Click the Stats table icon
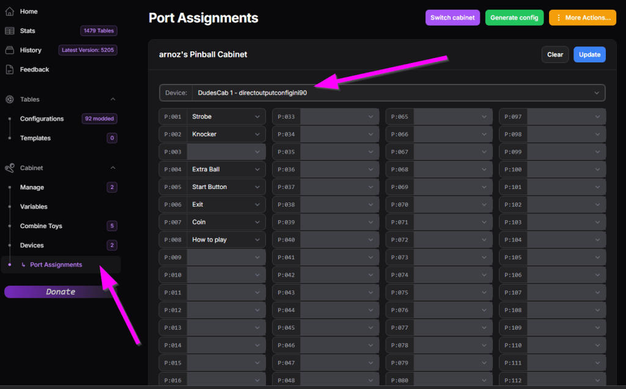Screen dimensions: 626x389 point(10,31)
